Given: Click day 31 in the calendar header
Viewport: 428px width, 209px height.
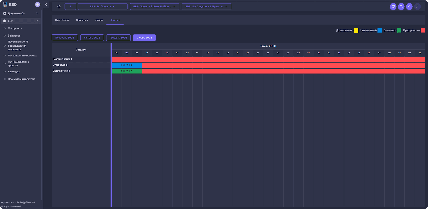Looking at the screenshot, I should [x=420, y=53].
